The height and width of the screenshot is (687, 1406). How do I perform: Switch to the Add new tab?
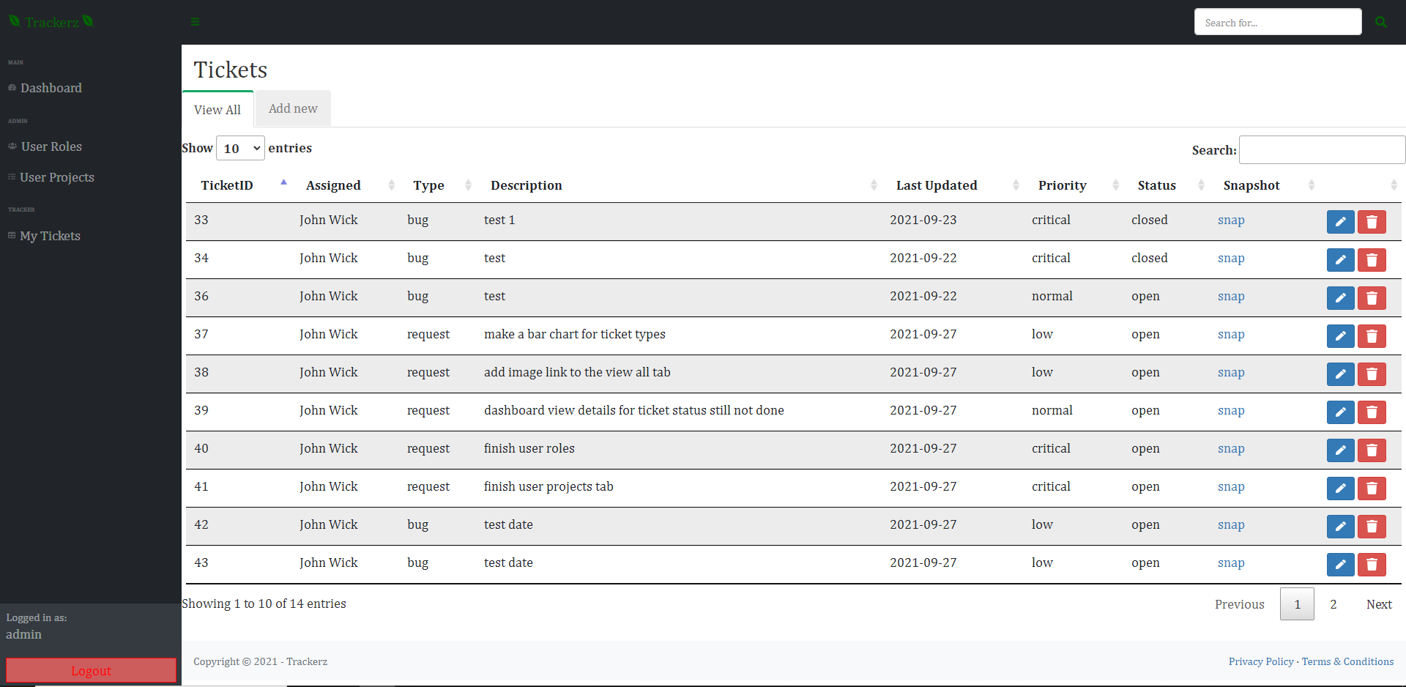(x=293, y=108)
